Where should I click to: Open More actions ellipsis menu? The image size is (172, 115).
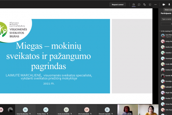pyautogui.click(x=155, y=5)
